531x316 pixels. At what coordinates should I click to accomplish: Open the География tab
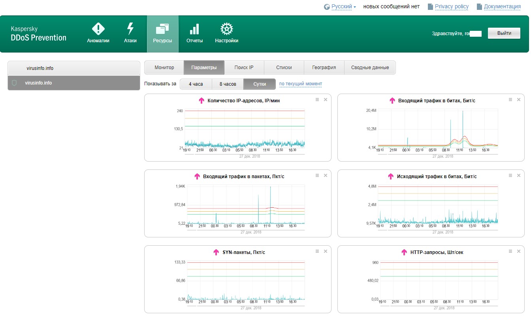(324, 68)
